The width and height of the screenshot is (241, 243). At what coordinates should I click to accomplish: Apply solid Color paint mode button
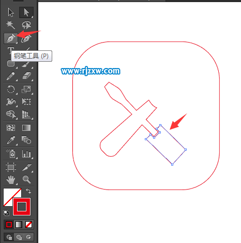pos(9,225)
